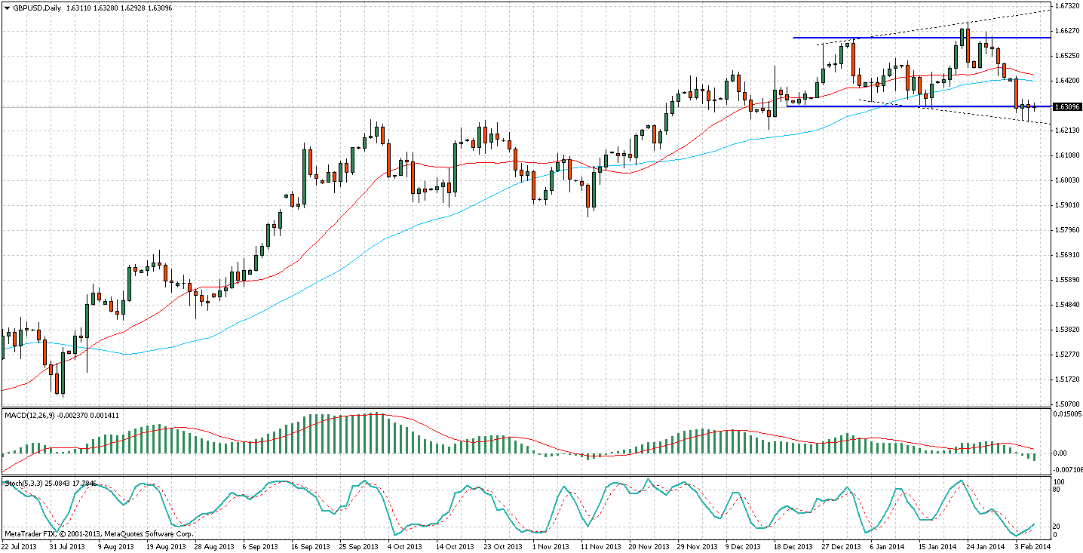The height and width of the screenshot is (553, 1083).
Task: Click the GBPUSD,Daily chart title text
Action: pyautogui.click(x=38, y=8)
